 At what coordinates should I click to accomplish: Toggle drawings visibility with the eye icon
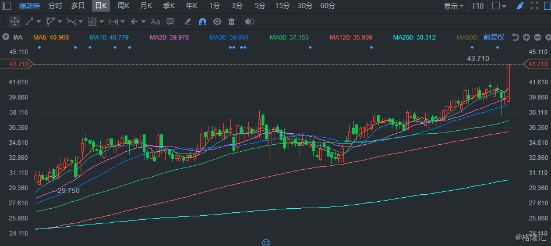[x=217, y=22]
